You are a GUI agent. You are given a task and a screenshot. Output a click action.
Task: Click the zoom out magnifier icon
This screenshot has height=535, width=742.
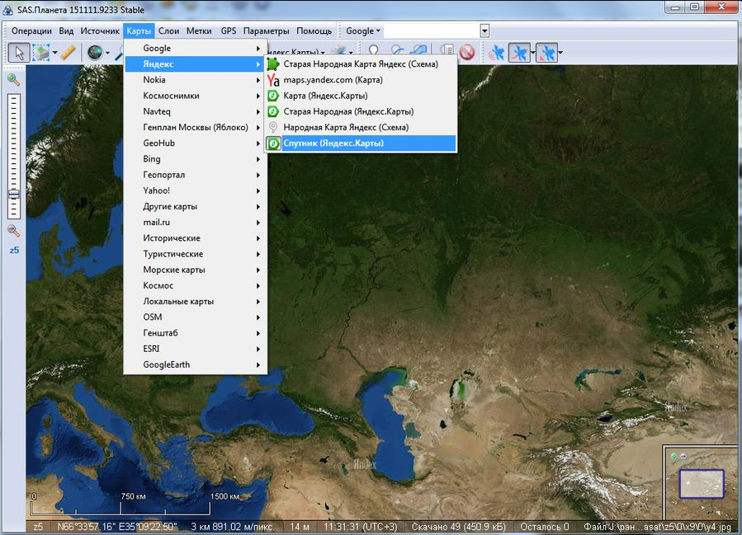pyautogui.click(x=13, y=231)
